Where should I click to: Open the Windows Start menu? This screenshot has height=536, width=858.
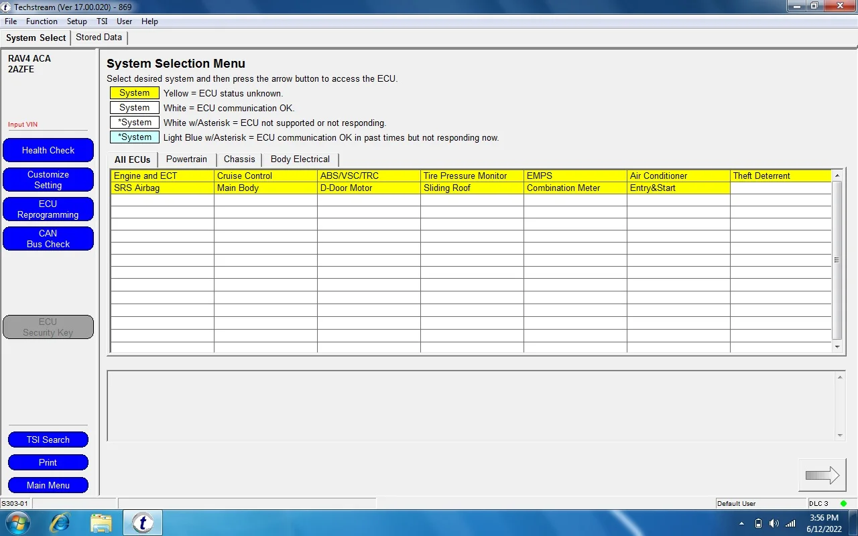click(17, 523)
